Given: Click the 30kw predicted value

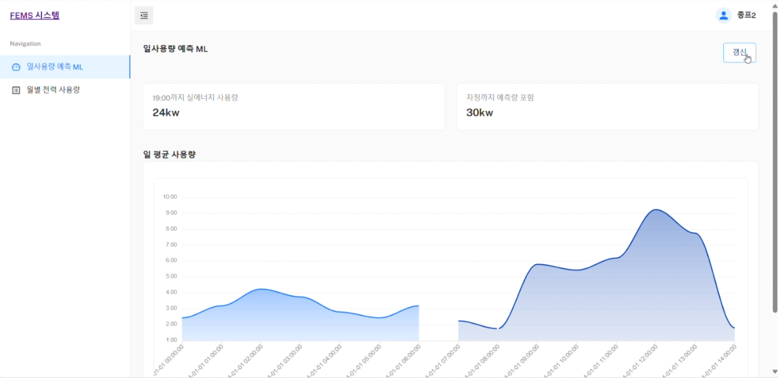Looking at the screenshot, I should tap(479, 113).
